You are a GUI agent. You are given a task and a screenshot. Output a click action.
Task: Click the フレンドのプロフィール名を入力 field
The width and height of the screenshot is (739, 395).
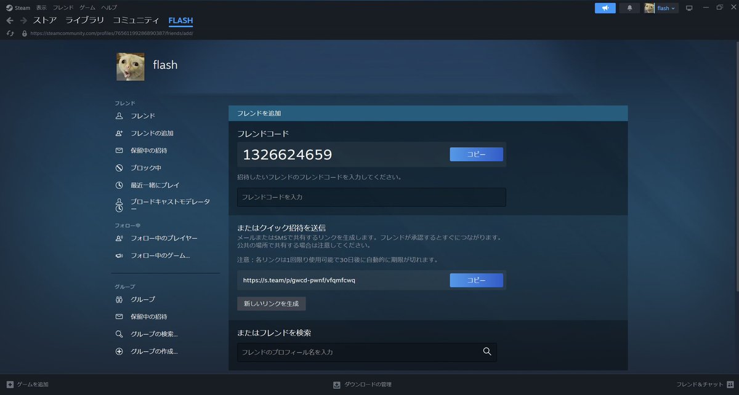click(x=366, y=352)
